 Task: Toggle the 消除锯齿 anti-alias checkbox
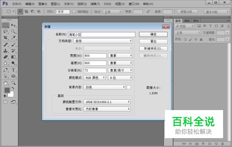coord(74,12)
